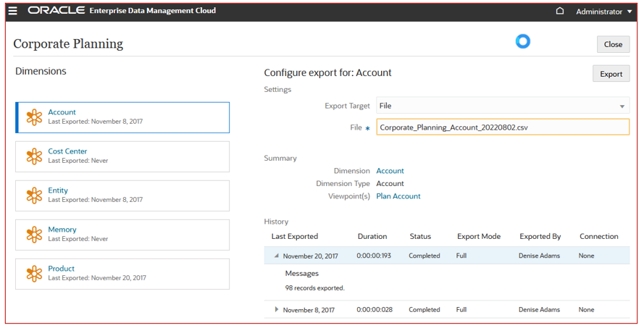This screenshot has width=644, height=328.
Task: Go to the Home icon
Action: (x=559, y=11)
